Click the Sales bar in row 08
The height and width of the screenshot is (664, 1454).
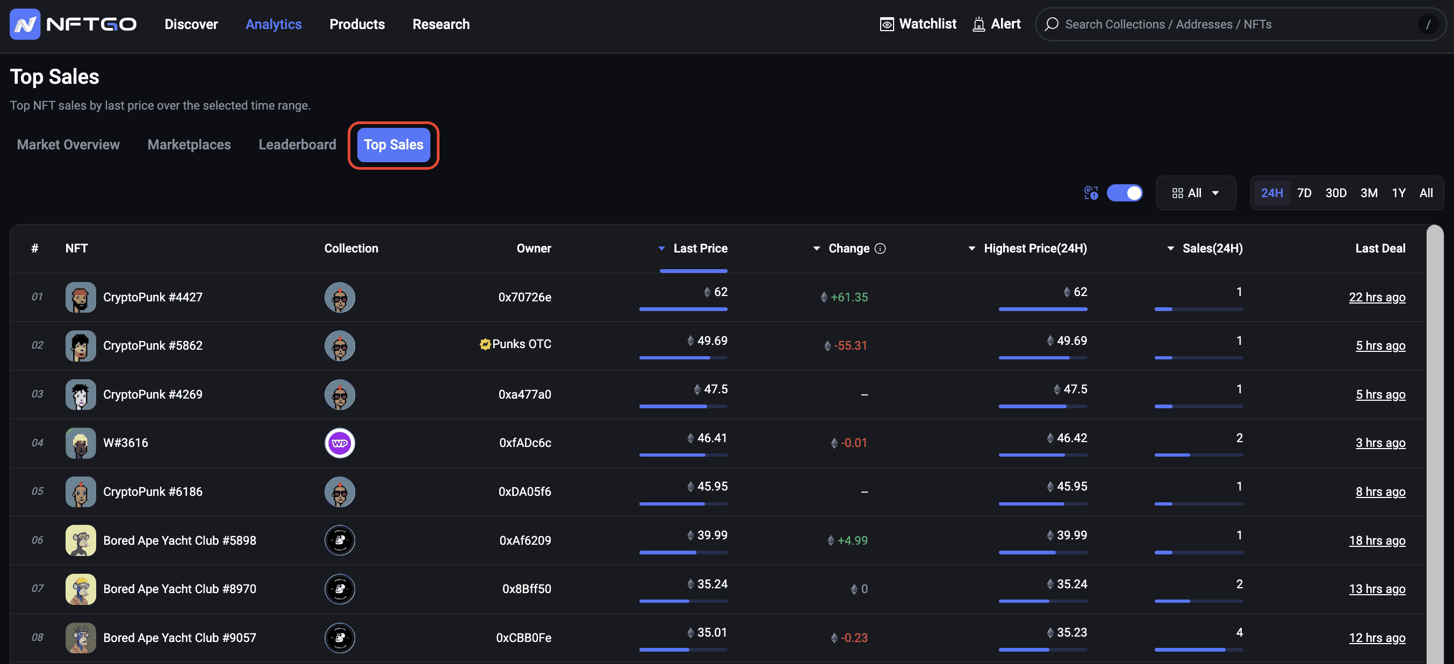tap(1198, 650)
